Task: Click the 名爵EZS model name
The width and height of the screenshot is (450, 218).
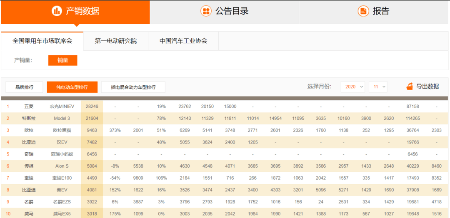Action: [62, 202]
